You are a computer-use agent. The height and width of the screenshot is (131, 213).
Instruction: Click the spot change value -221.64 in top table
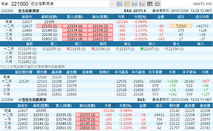click(121, 22)
